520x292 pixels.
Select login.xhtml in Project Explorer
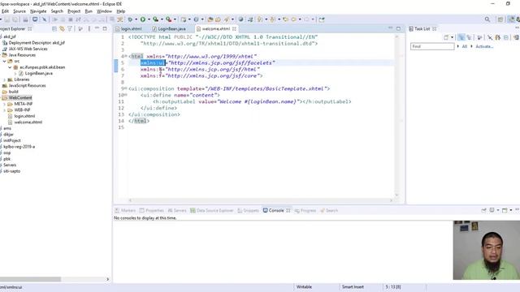[24, 116]
